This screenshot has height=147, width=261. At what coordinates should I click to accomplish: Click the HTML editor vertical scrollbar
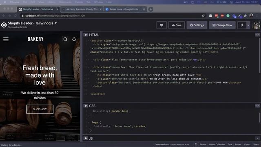(x=259, y=56)
